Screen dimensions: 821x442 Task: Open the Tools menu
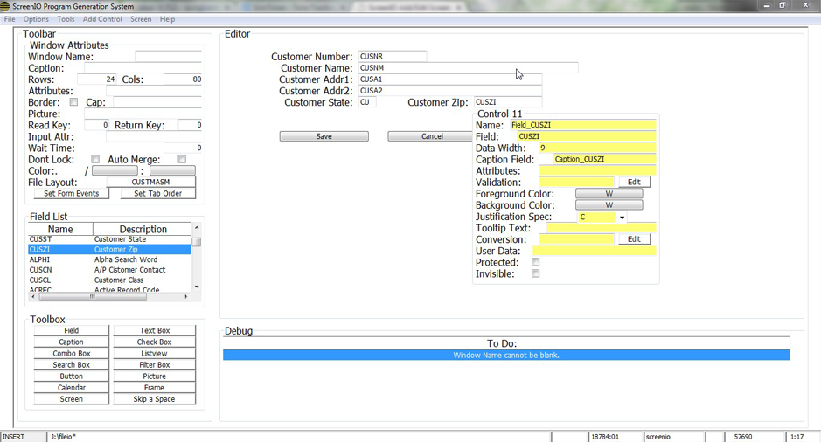pyautogui.click(x=66, y=19)
